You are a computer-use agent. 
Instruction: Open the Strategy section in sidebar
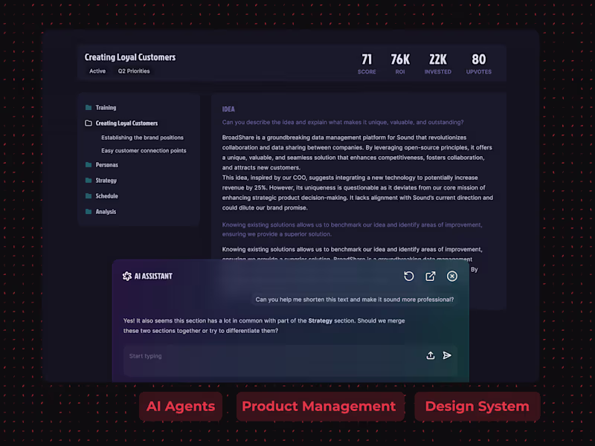click(x=106, y=180)
